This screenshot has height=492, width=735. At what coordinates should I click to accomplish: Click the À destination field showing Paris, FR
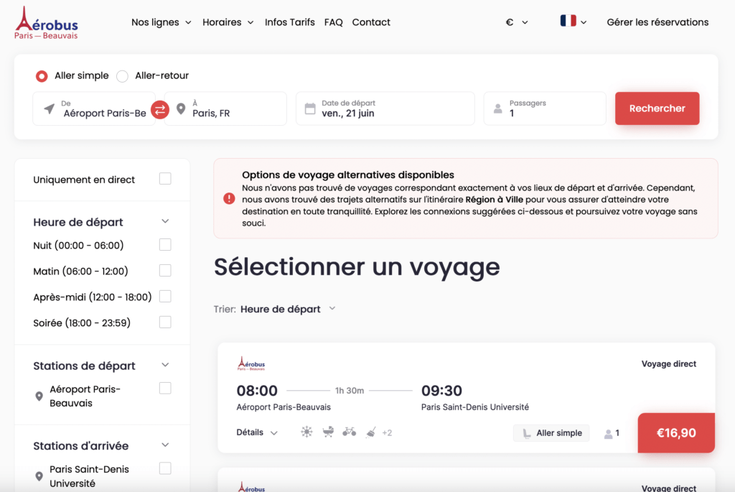pyautogui.click(x=225, y=108)
